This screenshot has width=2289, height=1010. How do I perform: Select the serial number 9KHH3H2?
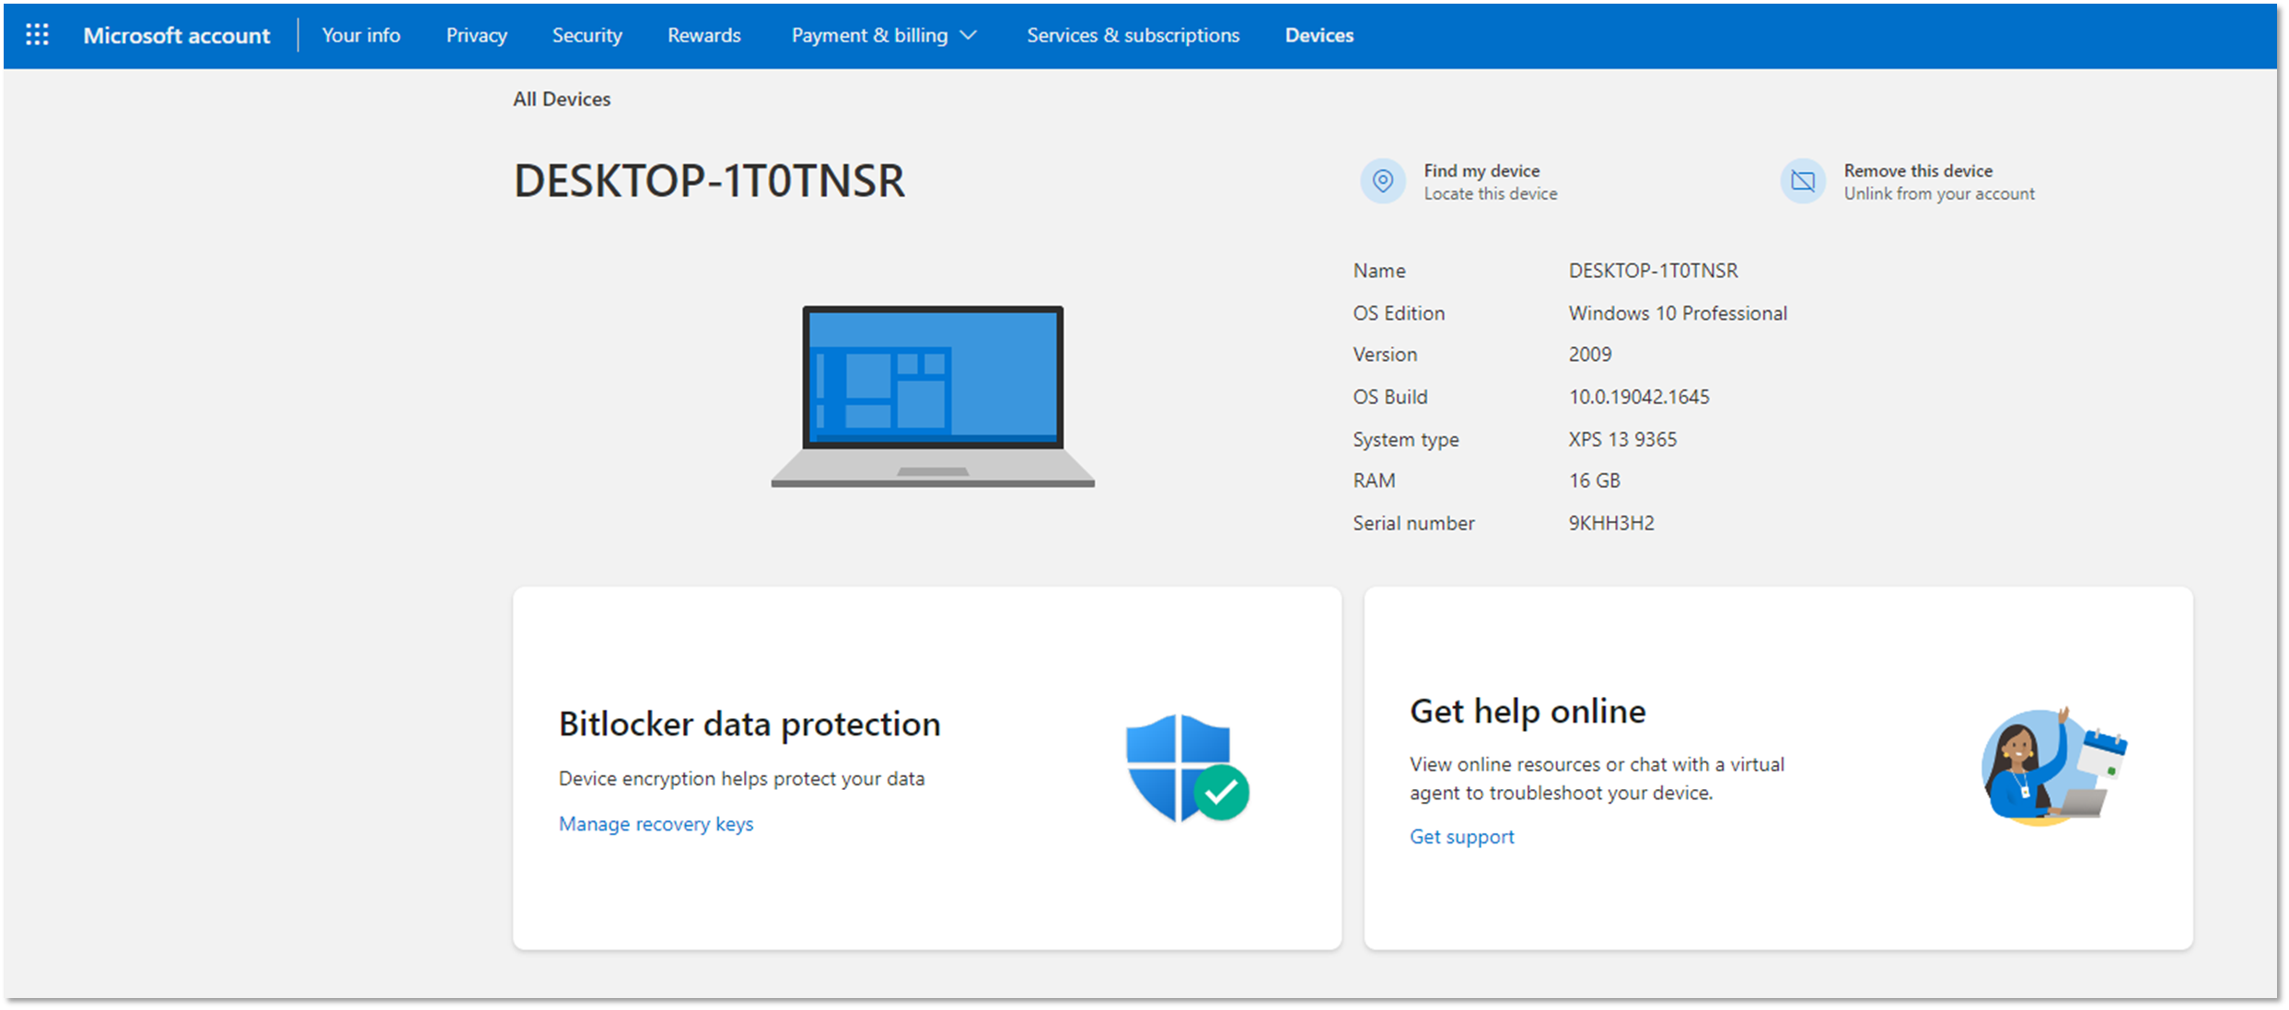click(1611, 523)
